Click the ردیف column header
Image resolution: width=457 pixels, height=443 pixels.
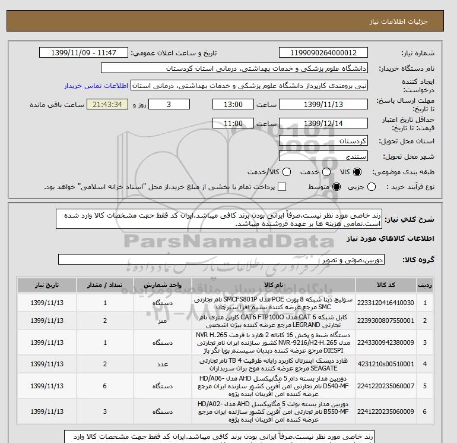pos(425,285)
